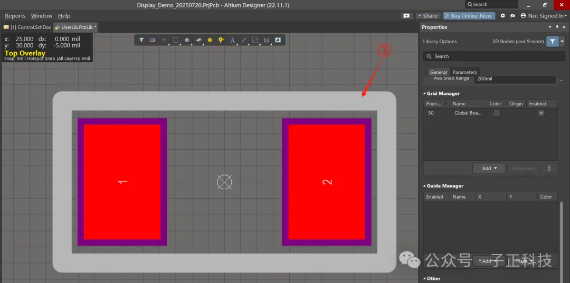This screenshot has height=283, width=570.
Task: Select the Place Via tool
Action: (x=221, y=40)
